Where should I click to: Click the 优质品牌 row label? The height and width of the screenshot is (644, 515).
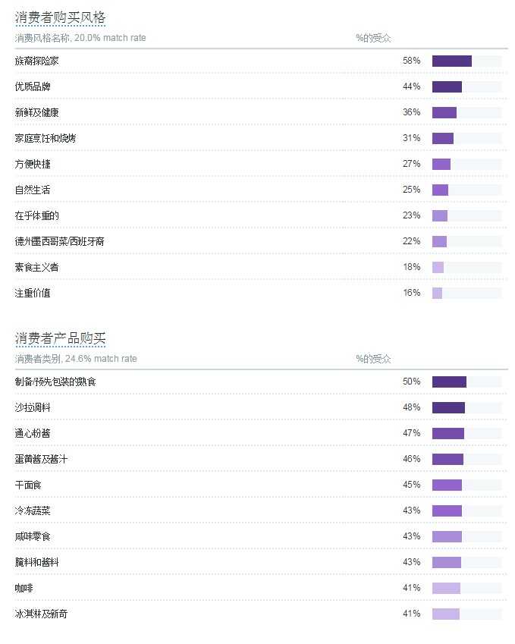pyautogui.click(x=32, y=86)
